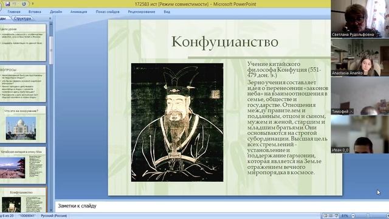Select the Конфуцианство slide thumbnail in the panel
Image resolution: width=389 pixels, height=219 pixels.
point(23,200)
